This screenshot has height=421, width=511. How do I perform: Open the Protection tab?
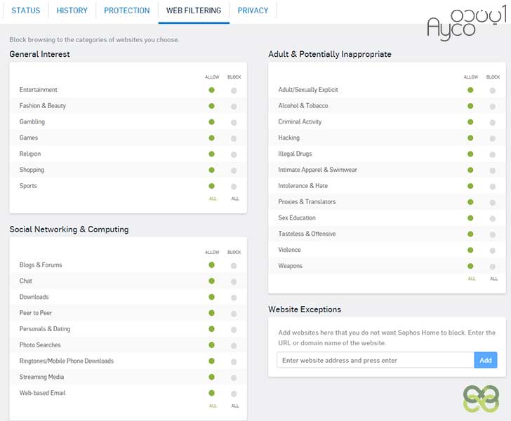pos(127,11)
